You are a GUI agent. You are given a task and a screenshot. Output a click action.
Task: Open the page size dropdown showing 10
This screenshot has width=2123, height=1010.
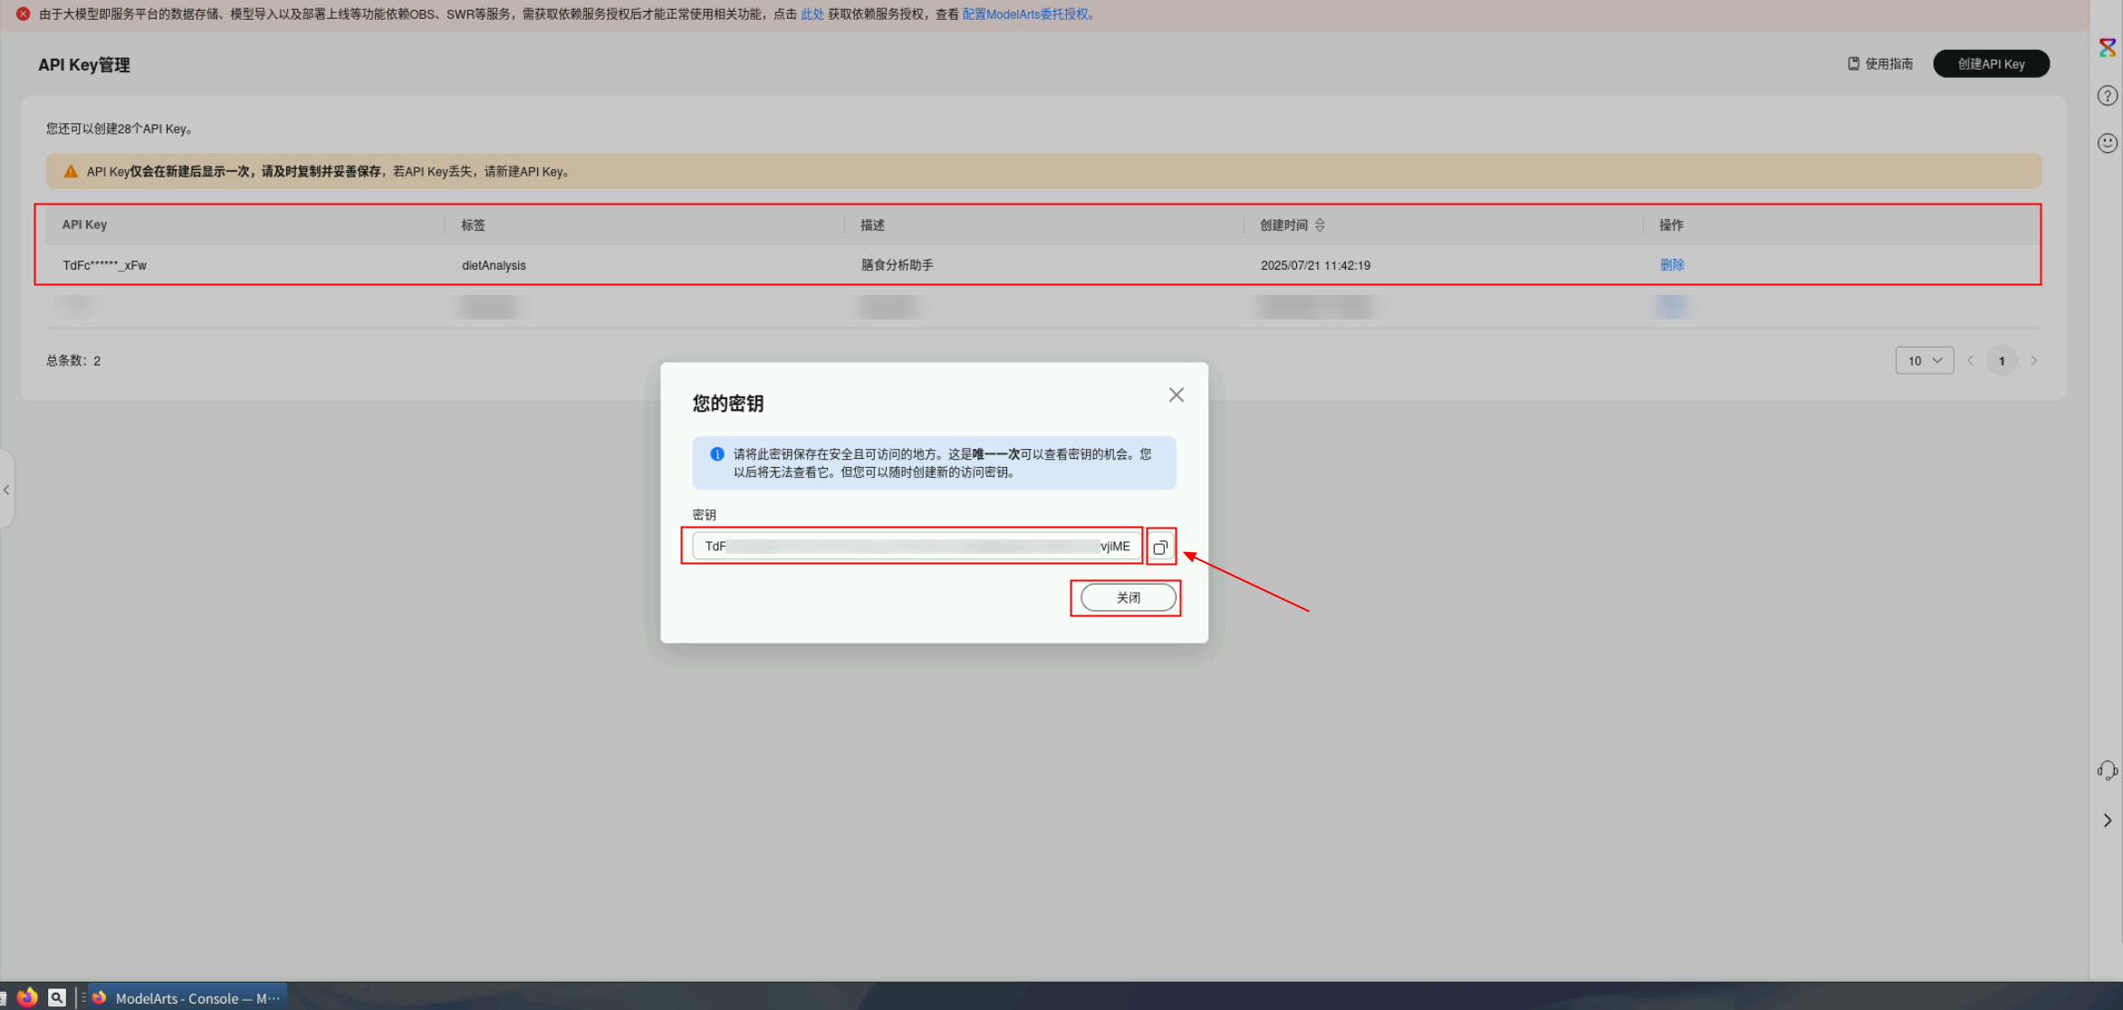coord(1924,360)
